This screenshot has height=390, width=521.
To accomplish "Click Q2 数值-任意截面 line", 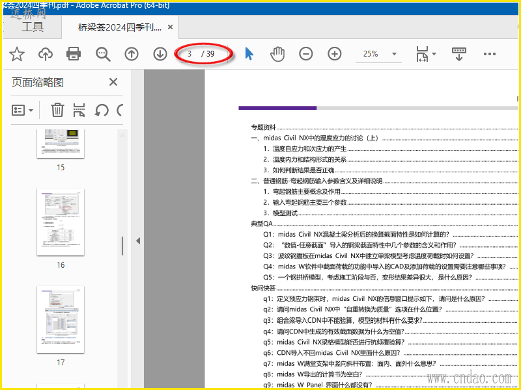I will point(360,245).
